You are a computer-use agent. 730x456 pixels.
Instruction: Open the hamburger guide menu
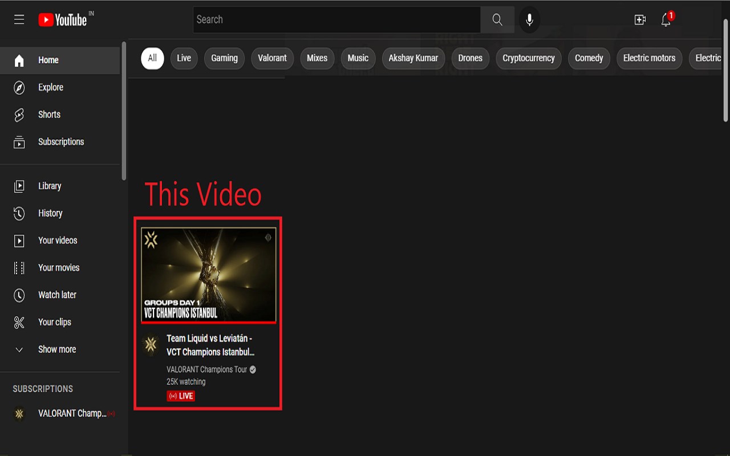19,20
